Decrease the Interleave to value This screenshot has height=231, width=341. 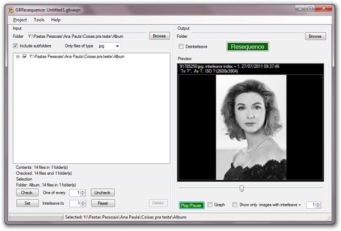[83, 205]
